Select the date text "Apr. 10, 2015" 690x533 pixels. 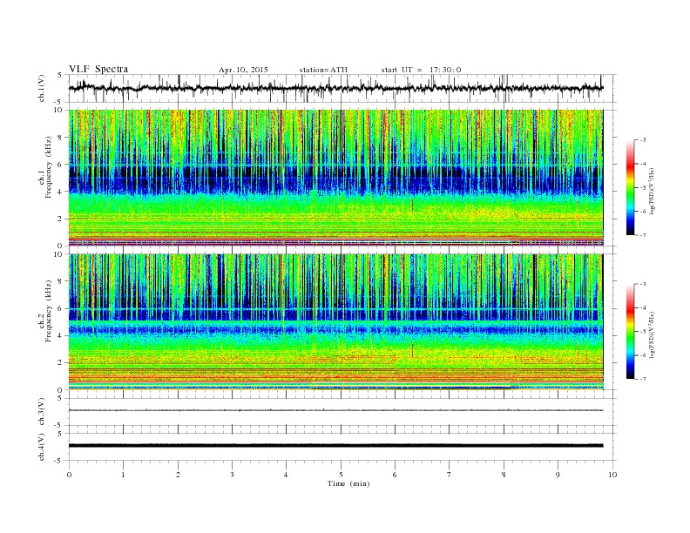coord(243,70)
